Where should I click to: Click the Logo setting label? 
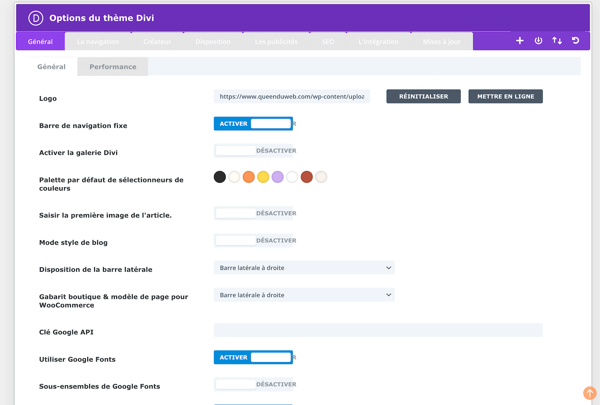[48, 98]
